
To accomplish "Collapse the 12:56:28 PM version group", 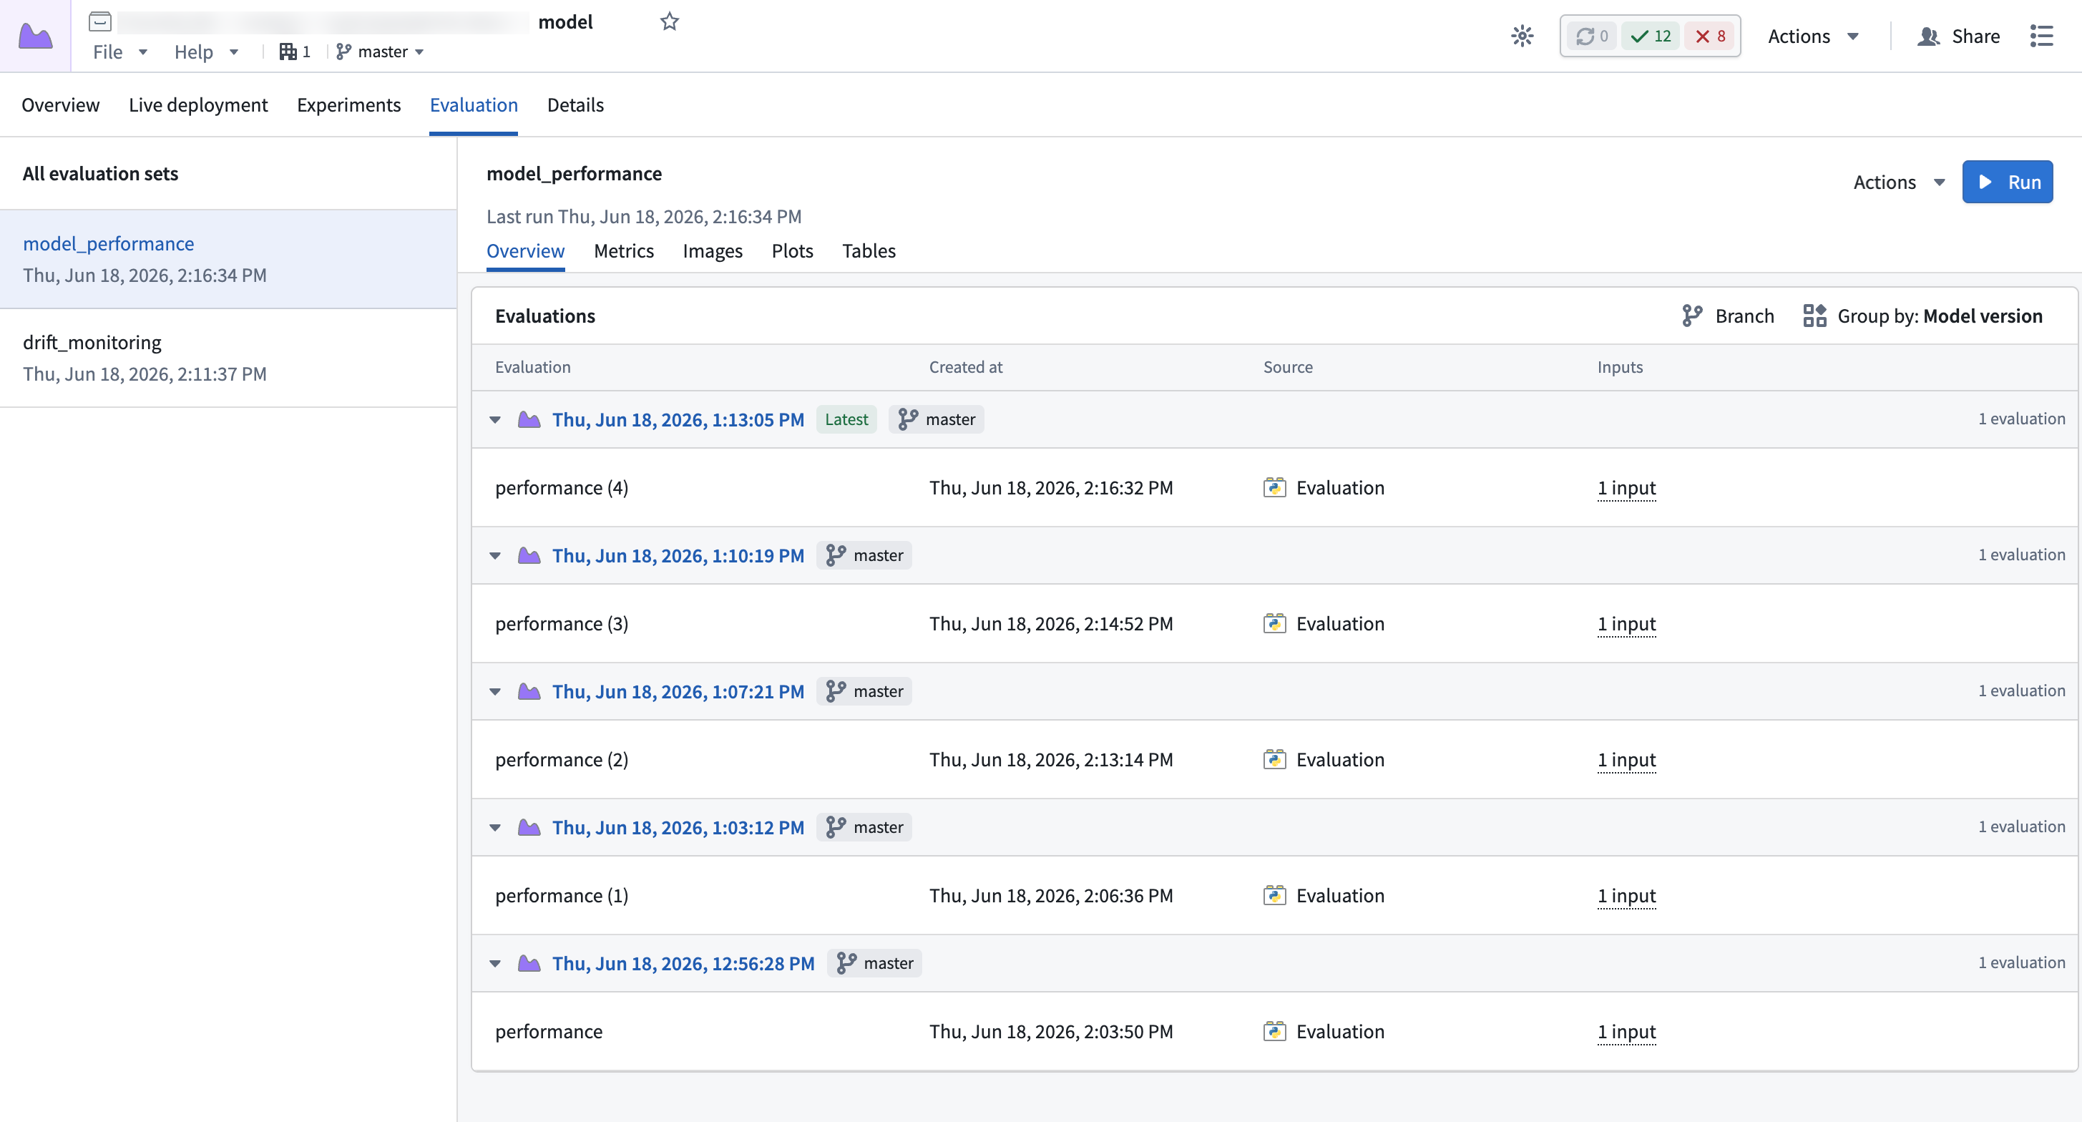I will click(x=495, y=962).
